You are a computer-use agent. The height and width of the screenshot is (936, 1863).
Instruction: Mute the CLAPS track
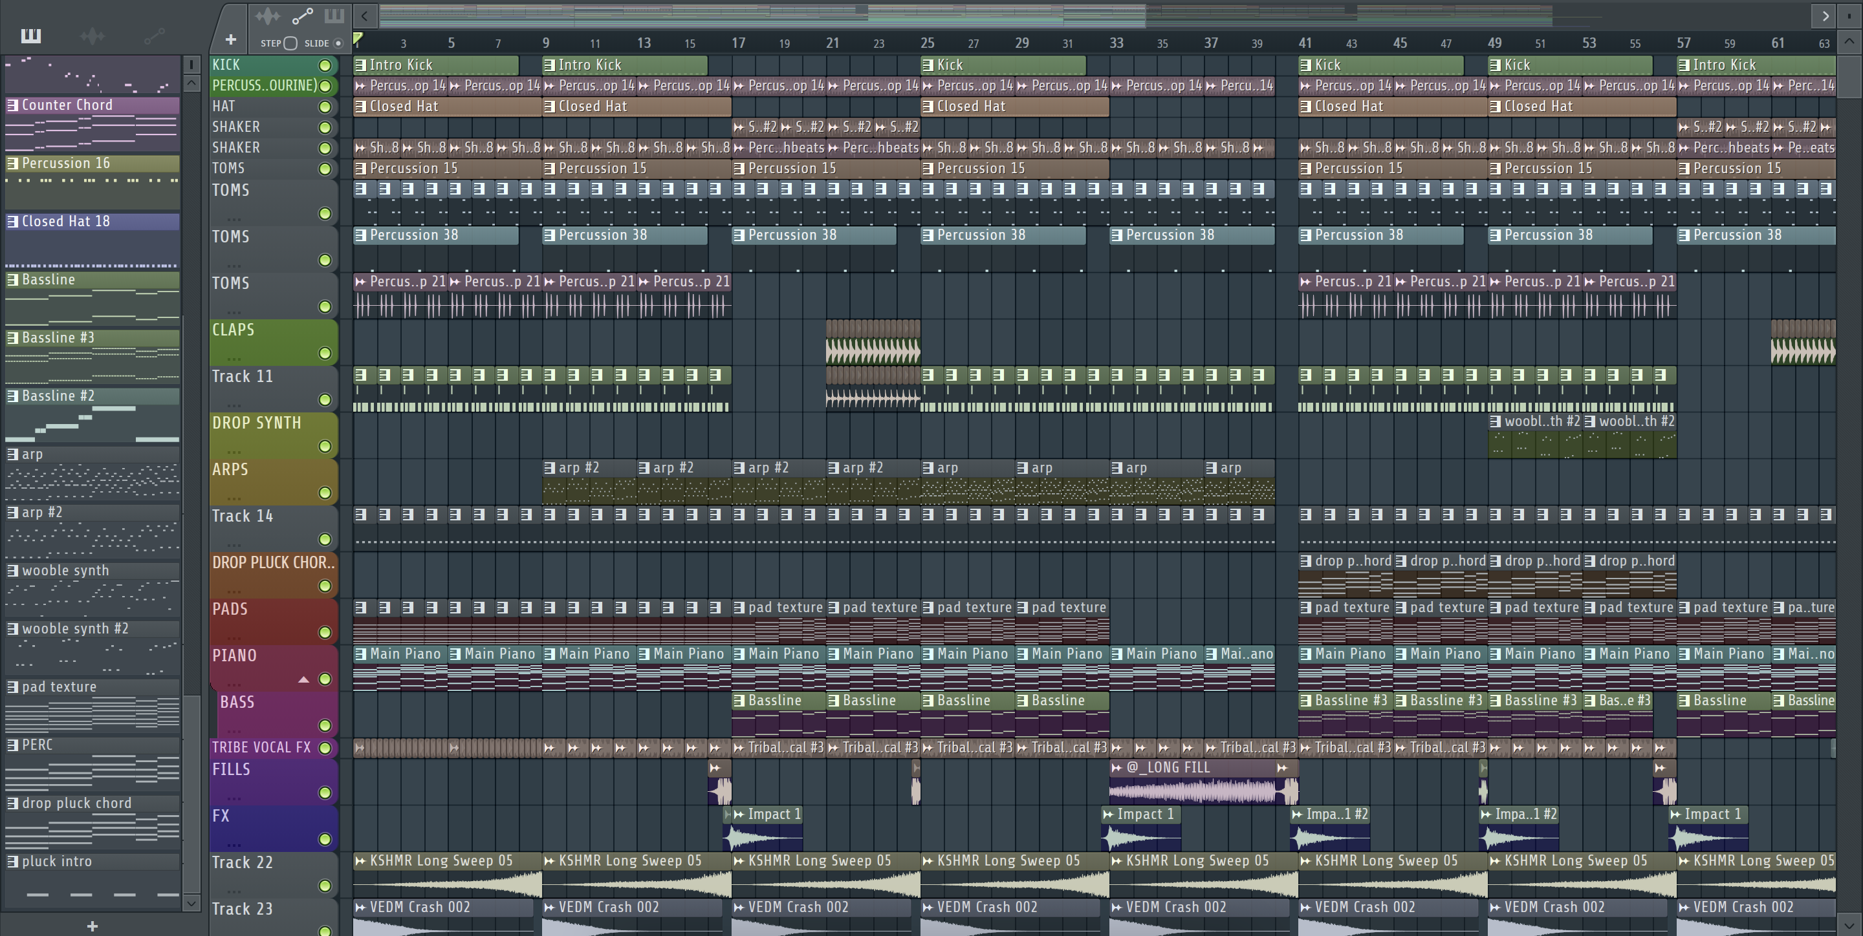pos(325,354)
